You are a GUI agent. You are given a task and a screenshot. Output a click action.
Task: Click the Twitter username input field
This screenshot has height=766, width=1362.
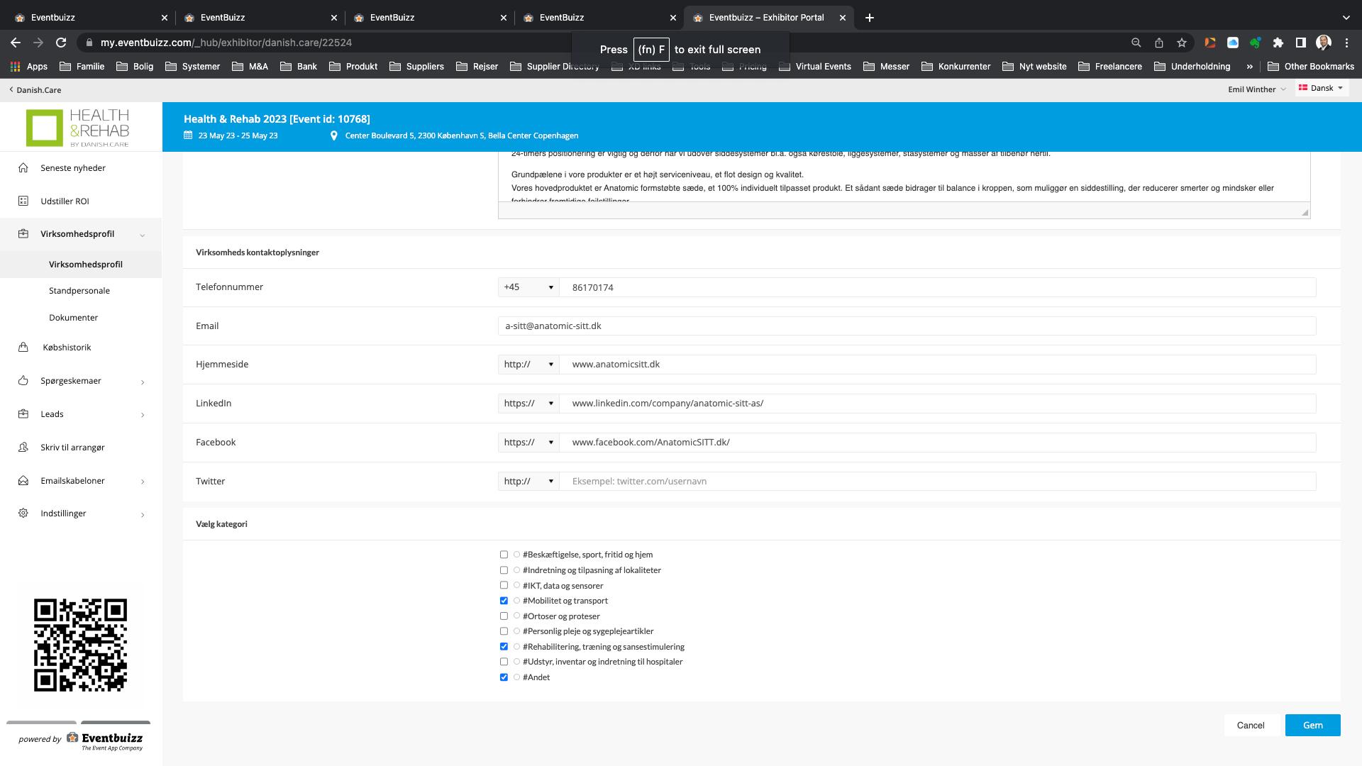[x=936, y=481]
